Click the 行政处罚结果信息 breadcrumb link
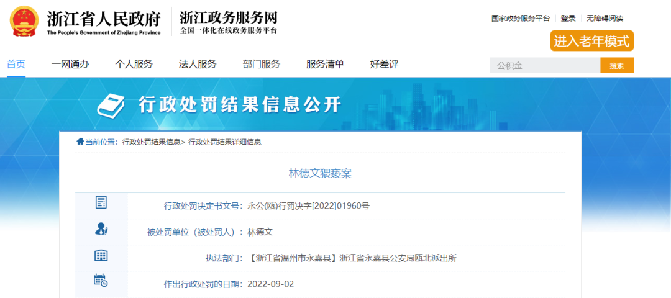Viewport: 671px width, 298px height. click(x=151, y=142)
